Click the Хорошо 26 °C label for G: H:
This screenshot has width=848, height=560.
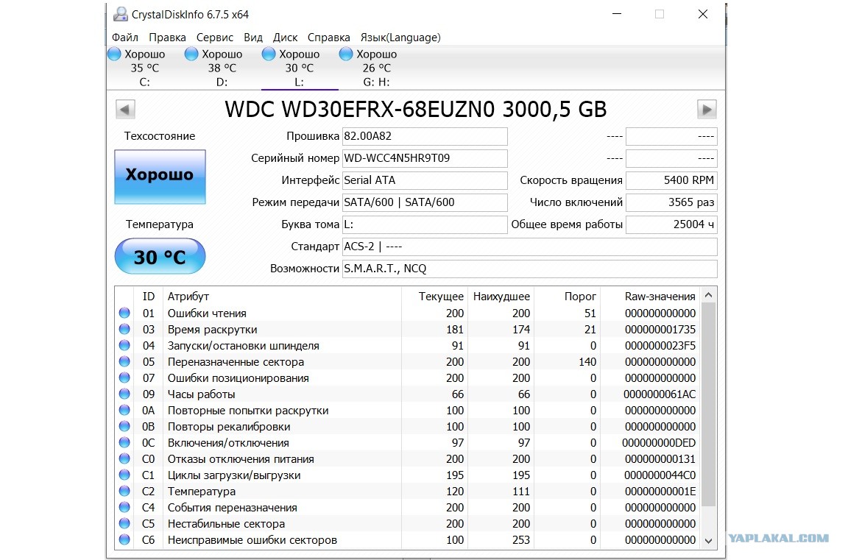(x=377, y=61)
